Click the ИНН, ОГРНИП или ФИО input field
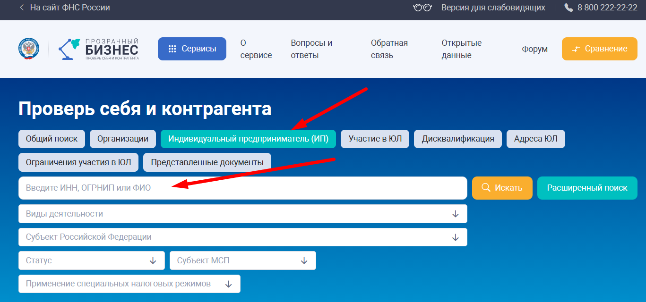The image size is (646, 302). click(x=242, y=188)
